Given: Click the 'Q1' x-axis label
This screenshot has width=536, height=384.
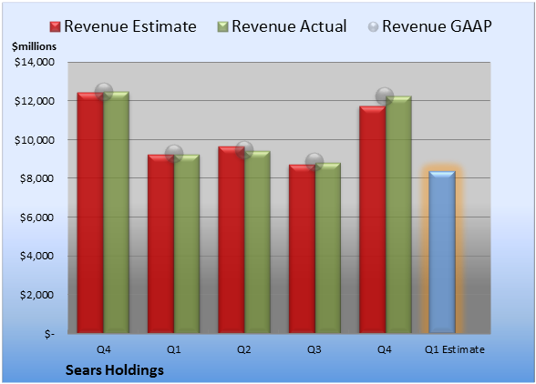Looking at the screenshot, I should click(173, 349).
